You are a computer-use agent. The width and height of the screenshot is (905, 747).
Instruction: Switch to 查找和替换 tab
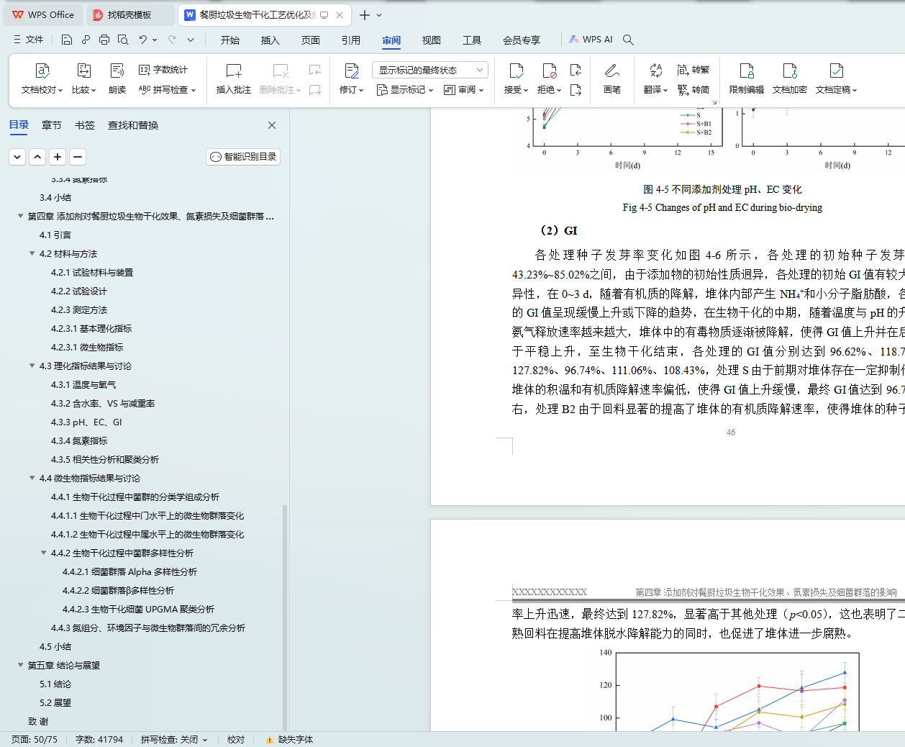coord(133,125)
